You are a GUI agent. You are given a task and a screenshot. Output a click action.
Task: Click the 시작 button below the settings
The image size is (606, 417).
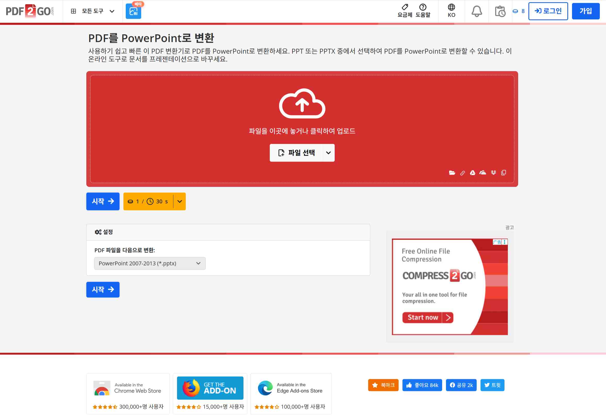(103, 289)
